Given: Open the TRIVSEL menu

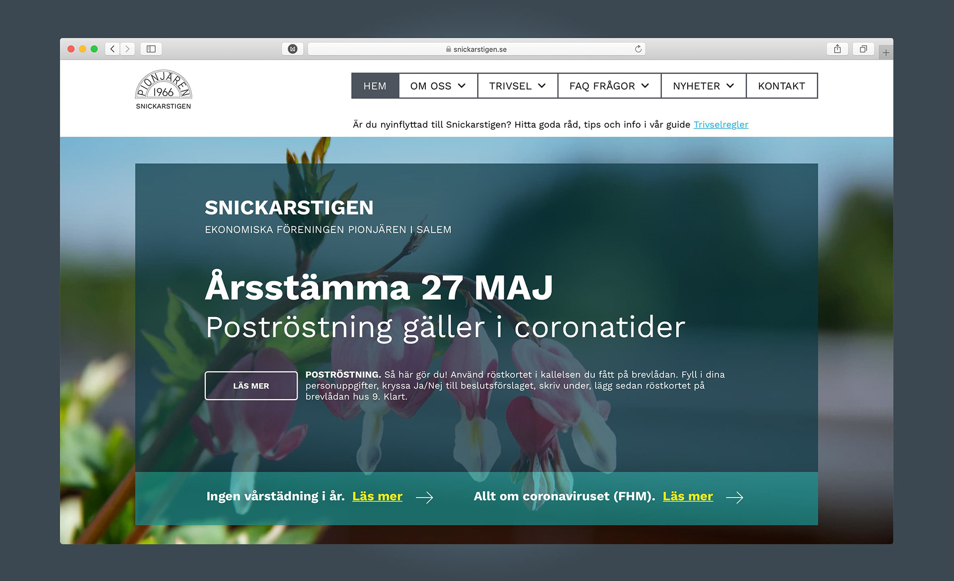Looking at the screenshot, I should coord(517,86).
